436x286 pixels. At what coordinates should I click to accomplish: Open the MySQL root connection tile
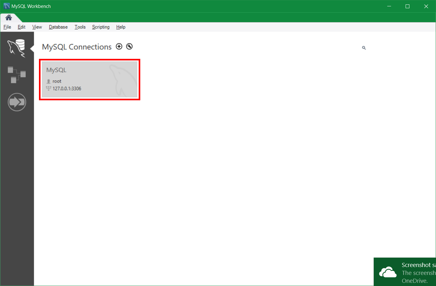point(90,79)
